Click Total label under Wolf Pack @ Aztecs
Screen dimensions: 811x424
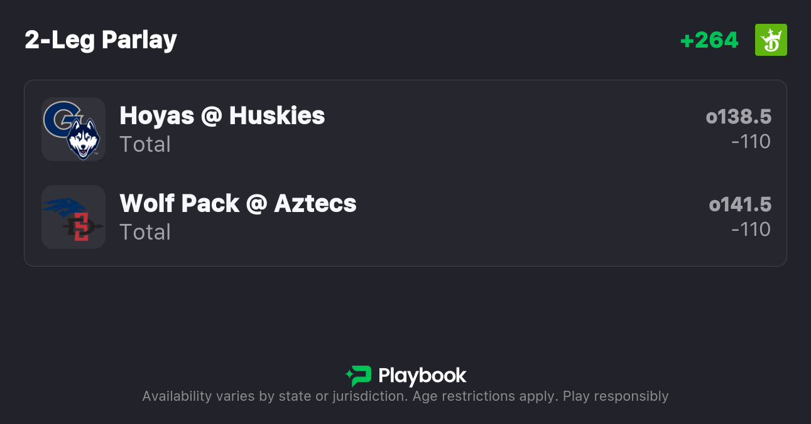145,232
